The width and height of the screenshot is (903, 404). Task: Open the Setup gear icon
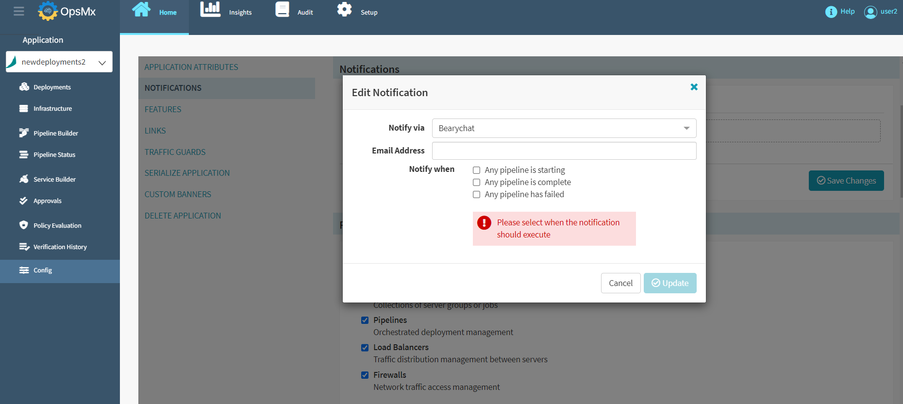pyautogui.click(x=344, y=10)
